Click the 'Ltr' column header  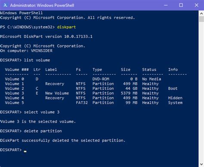37,70
